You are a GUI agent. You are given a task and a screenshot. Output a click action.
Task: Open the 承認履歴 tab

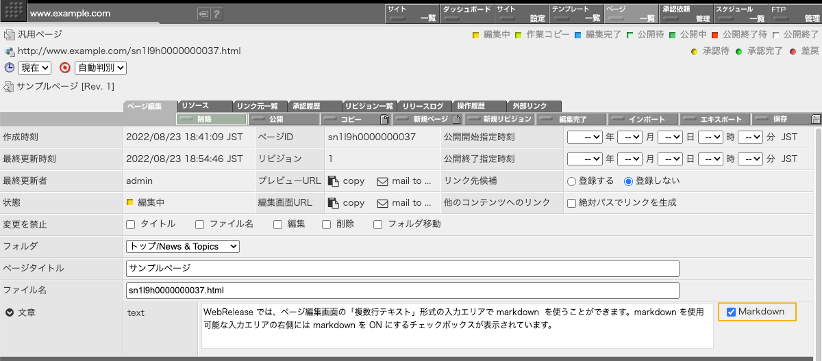tap(314, 106)
